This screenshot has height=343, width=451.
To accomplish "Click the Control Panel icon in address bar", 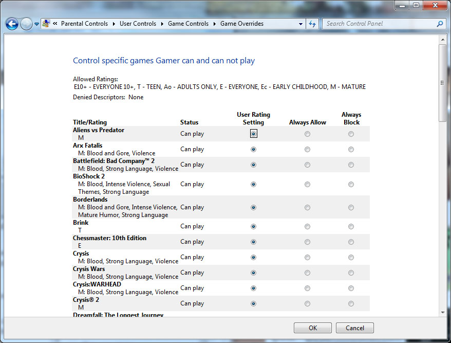I will click(46, 23).
